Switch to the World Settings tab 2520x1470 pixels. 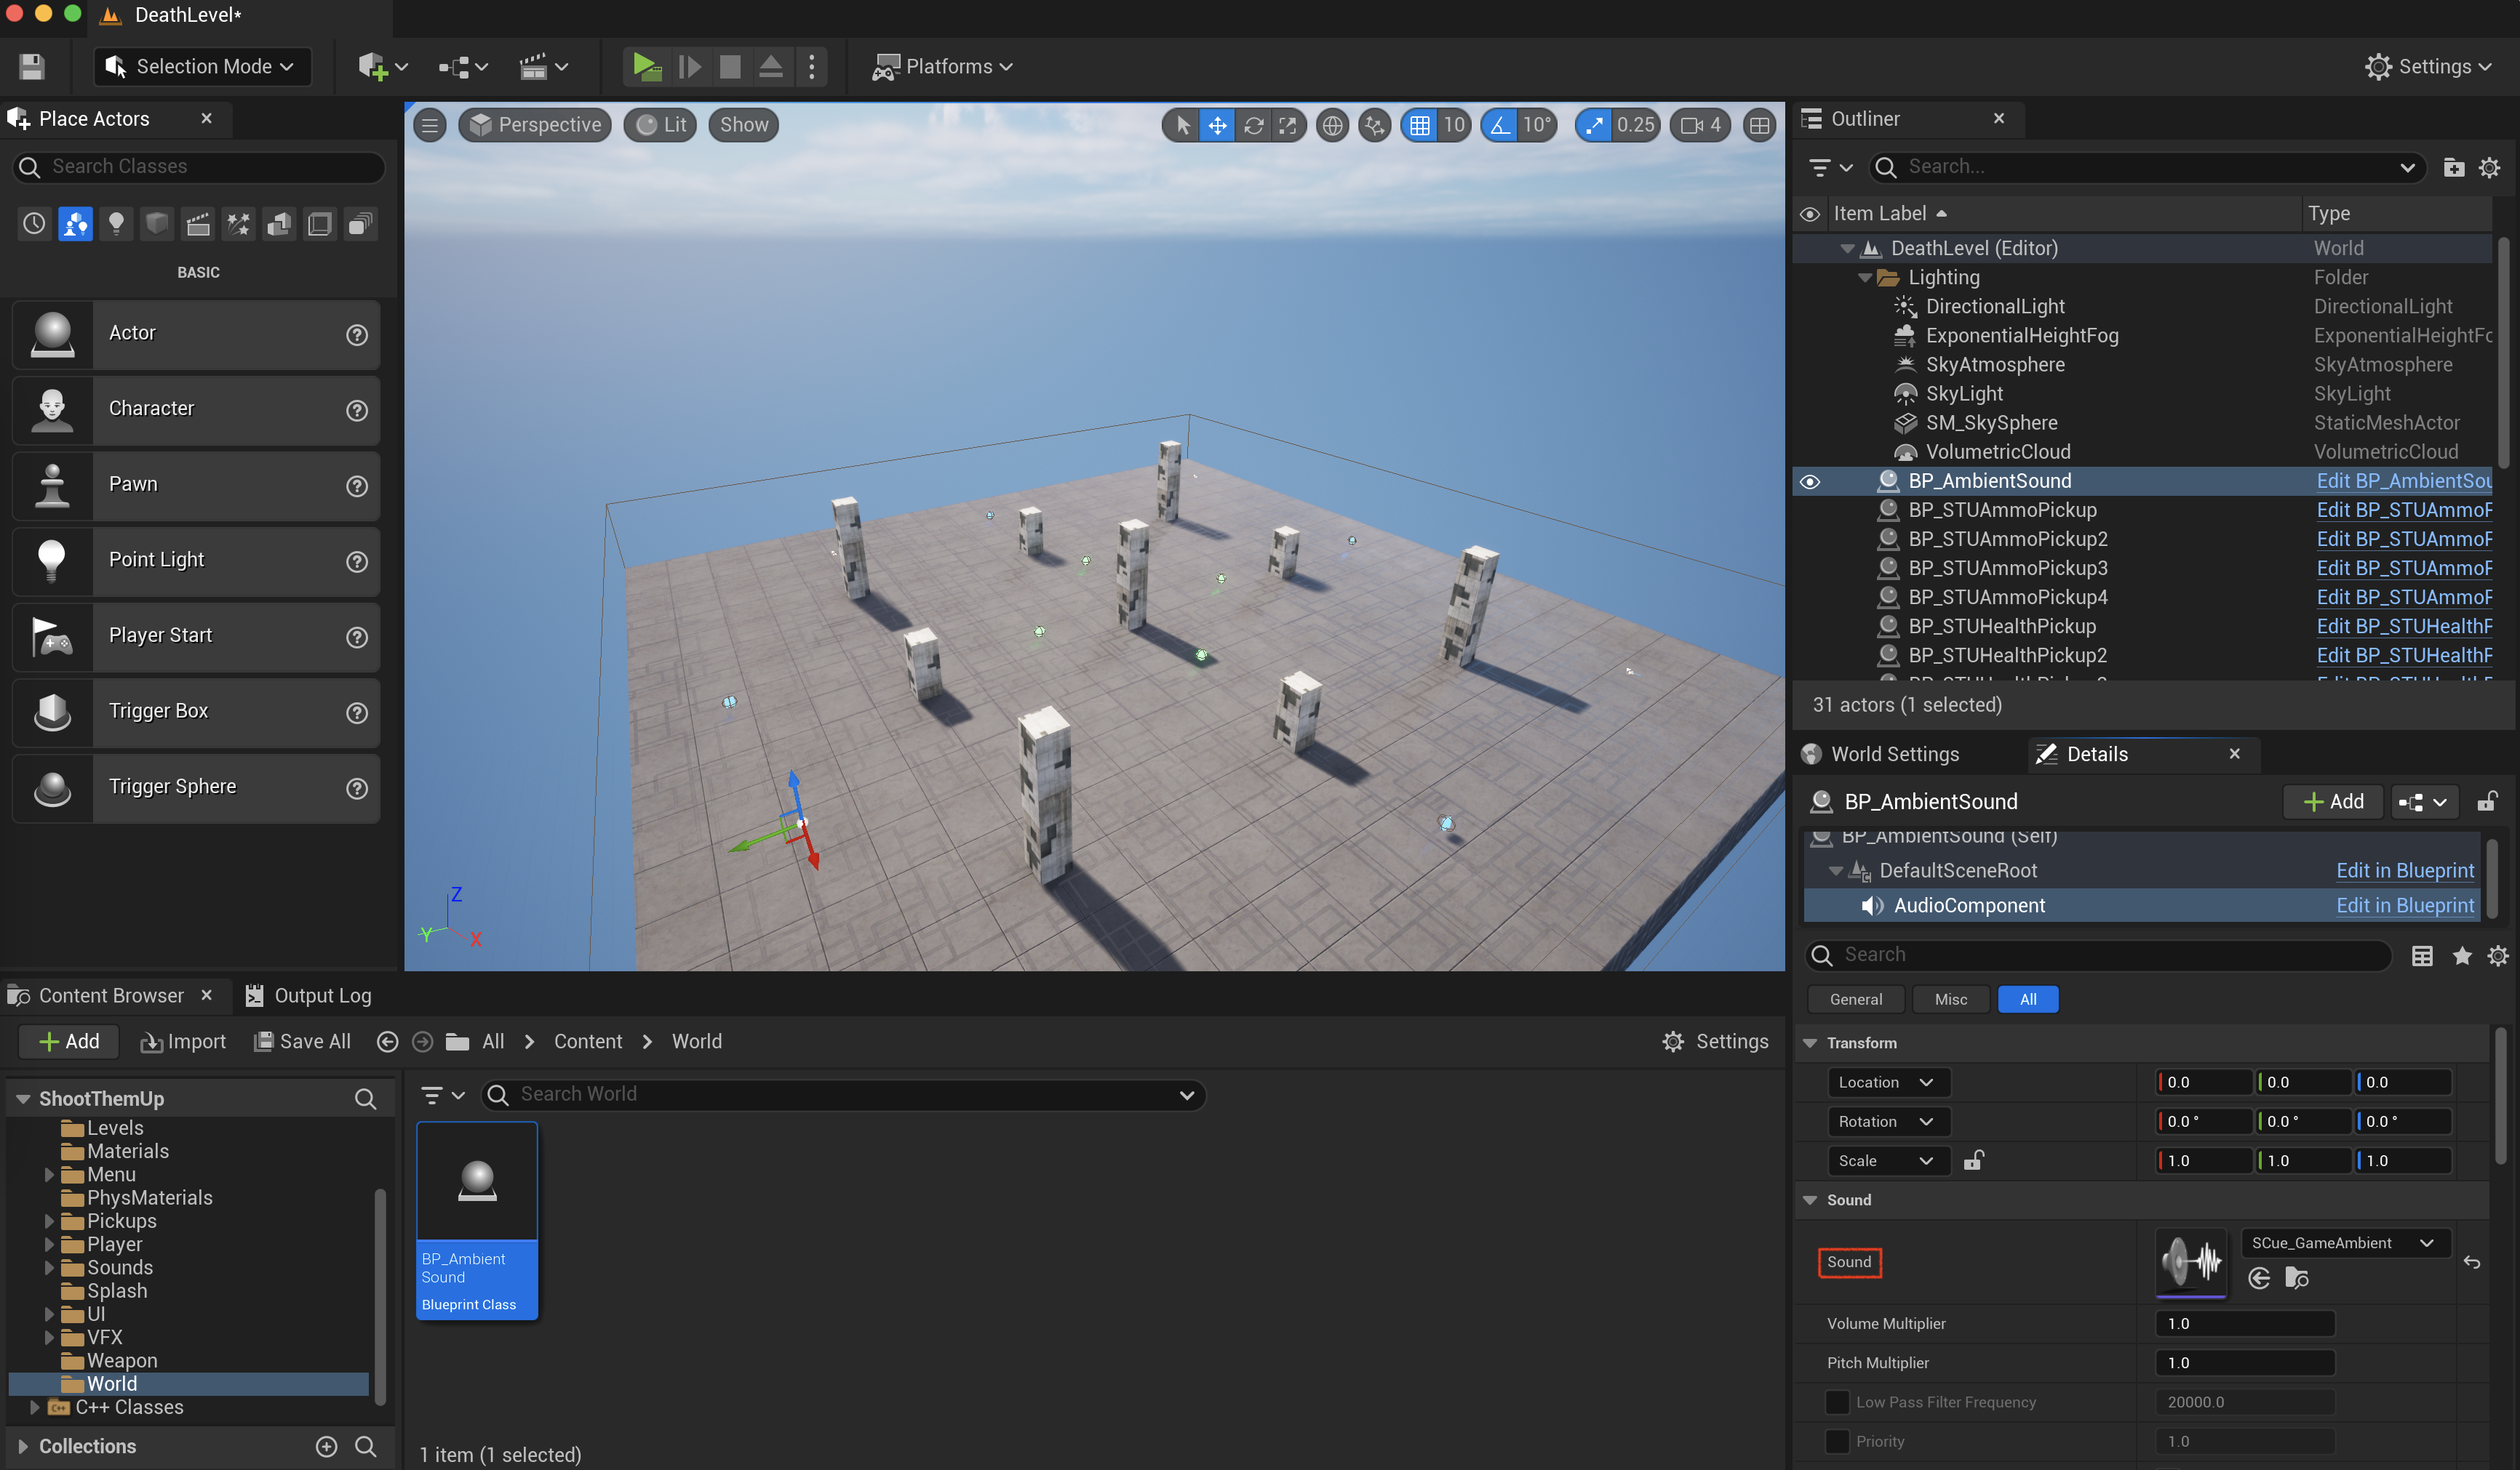coord(1881,755)
